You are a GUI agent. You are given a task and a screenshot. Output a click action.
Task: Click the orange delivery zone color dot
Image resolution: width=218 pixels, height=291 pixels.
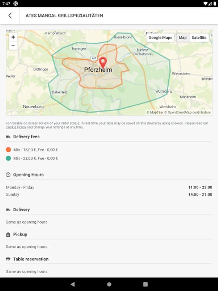pos(8,150)
